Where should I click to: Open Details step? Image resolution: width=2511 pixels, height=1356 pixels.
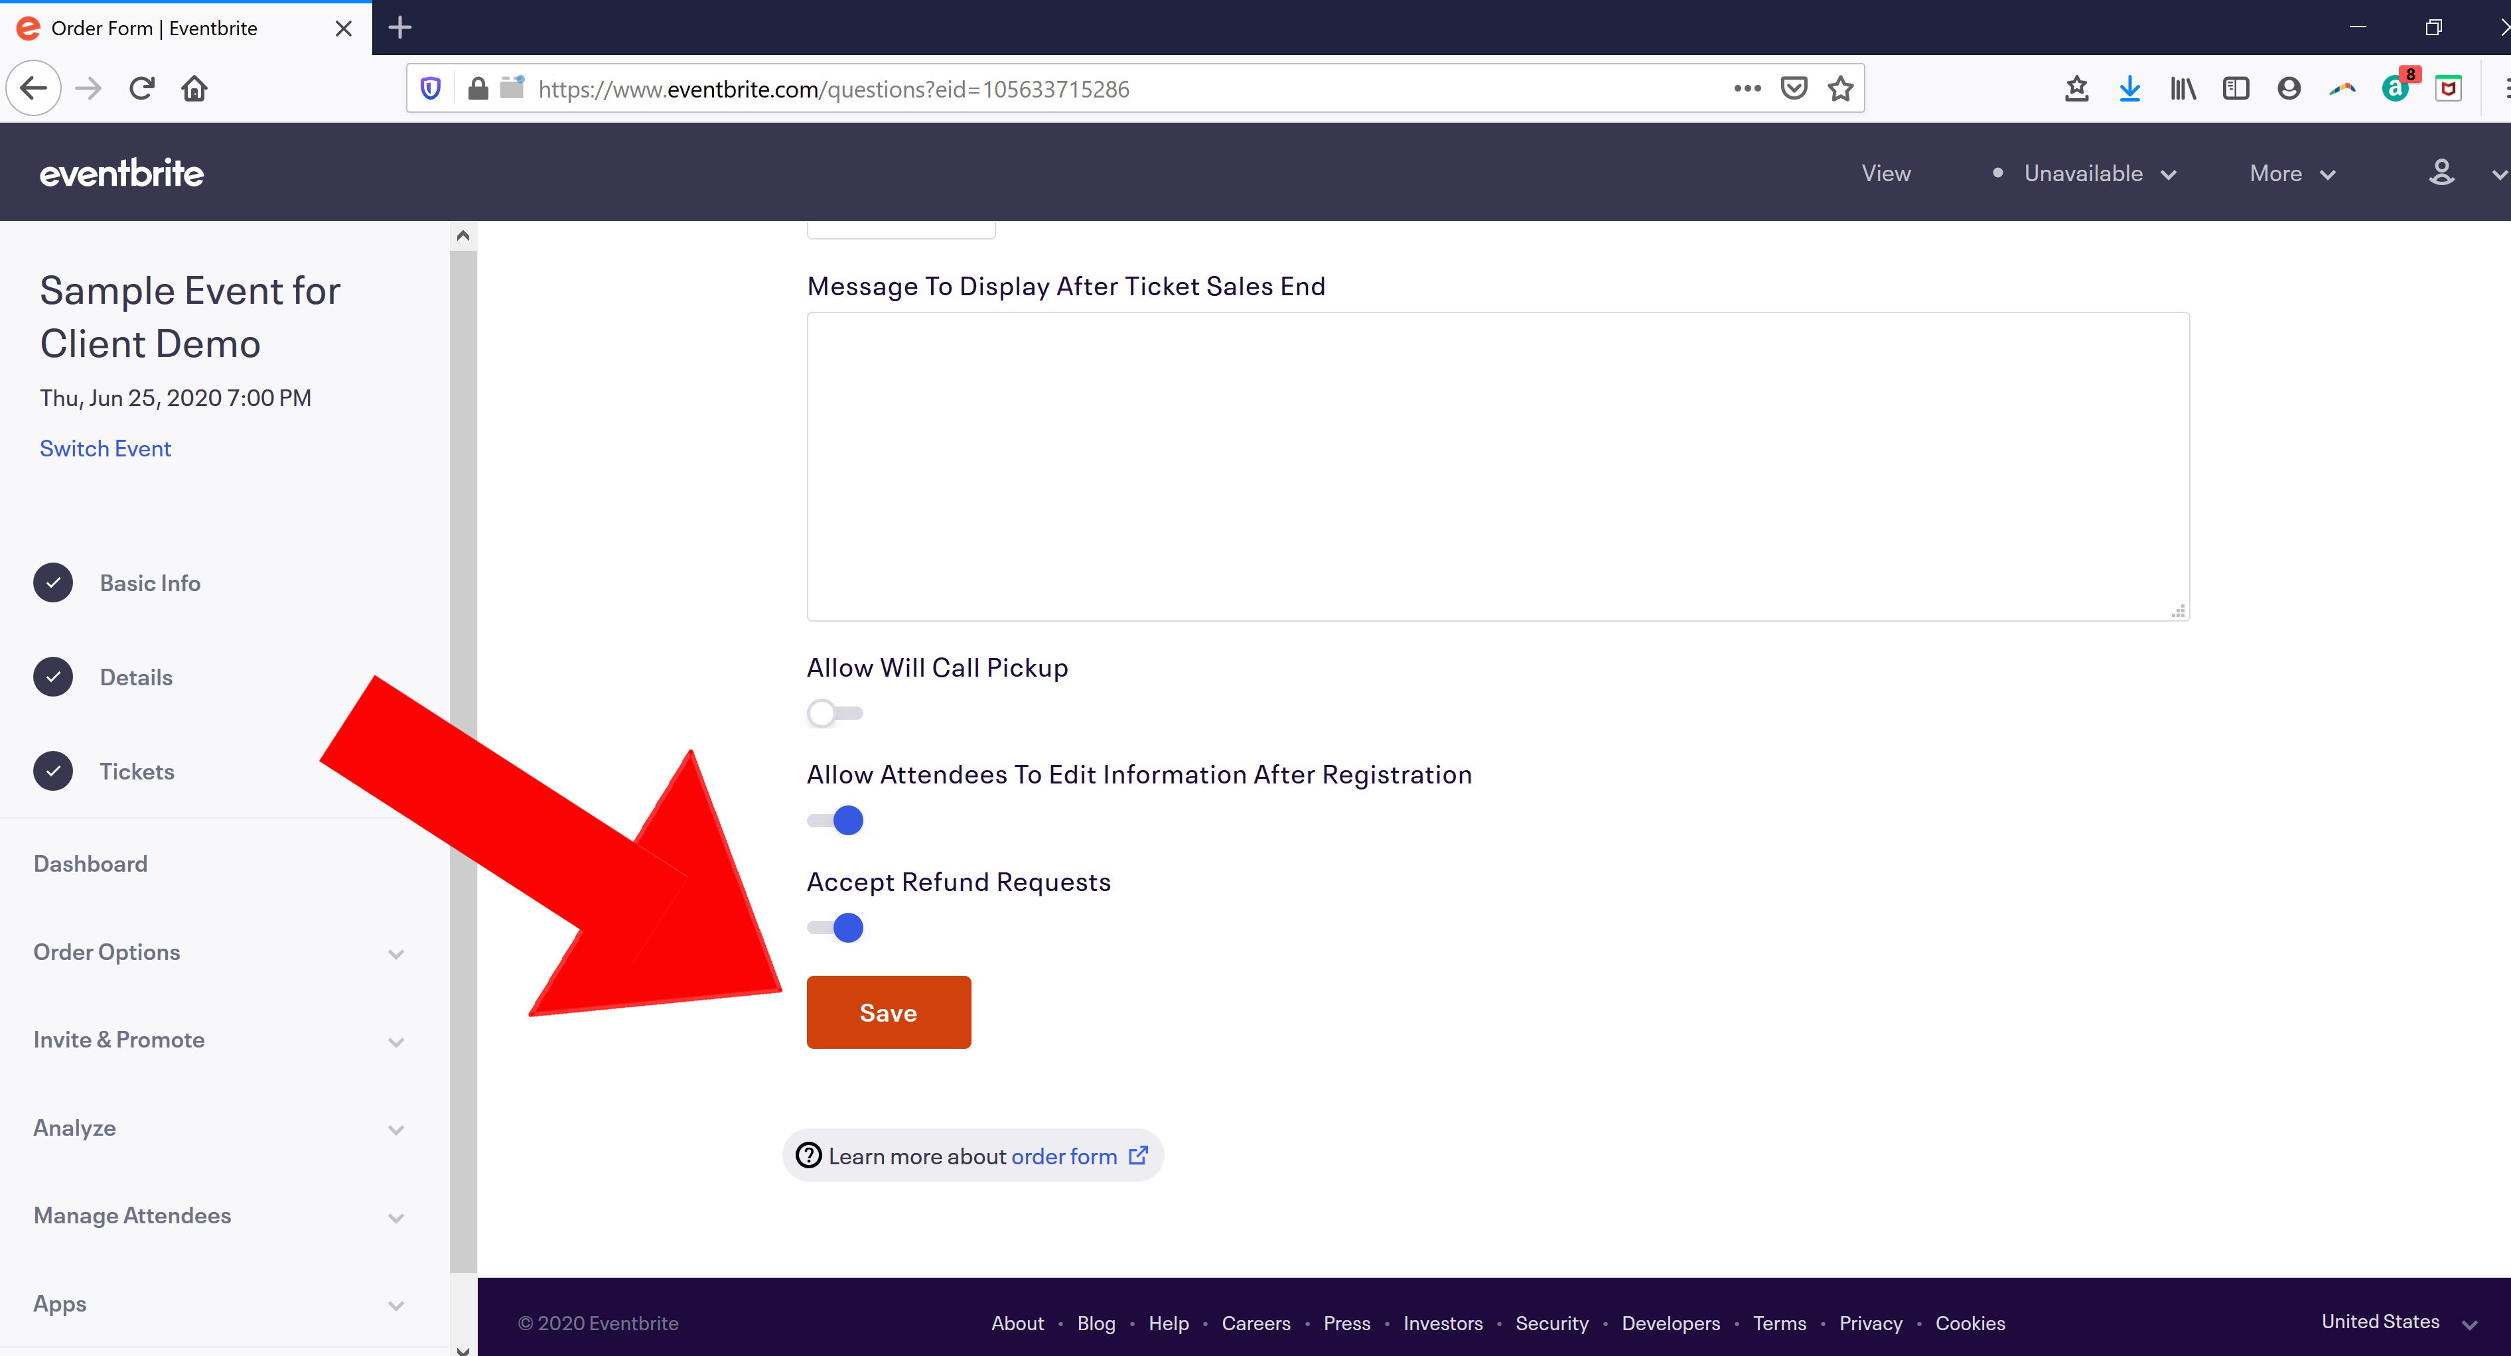tap(137, 677)
